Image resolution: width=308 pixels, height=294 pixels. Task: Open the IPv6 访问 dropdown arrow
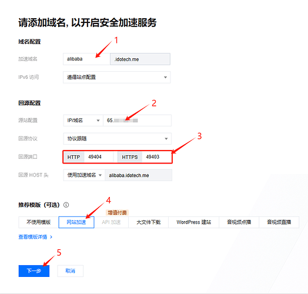click(165, 78)
